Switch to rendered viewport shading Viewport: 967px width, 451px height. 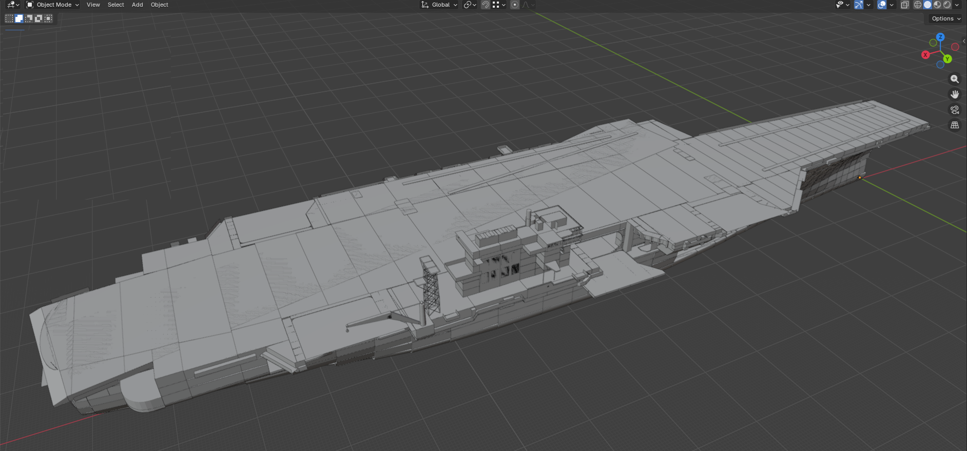pyautogui.click(x=947, y=5)
